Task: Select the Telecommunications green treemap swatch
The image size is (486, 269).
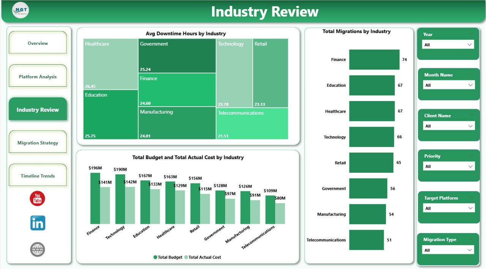Action: click(x=252, y=124)
